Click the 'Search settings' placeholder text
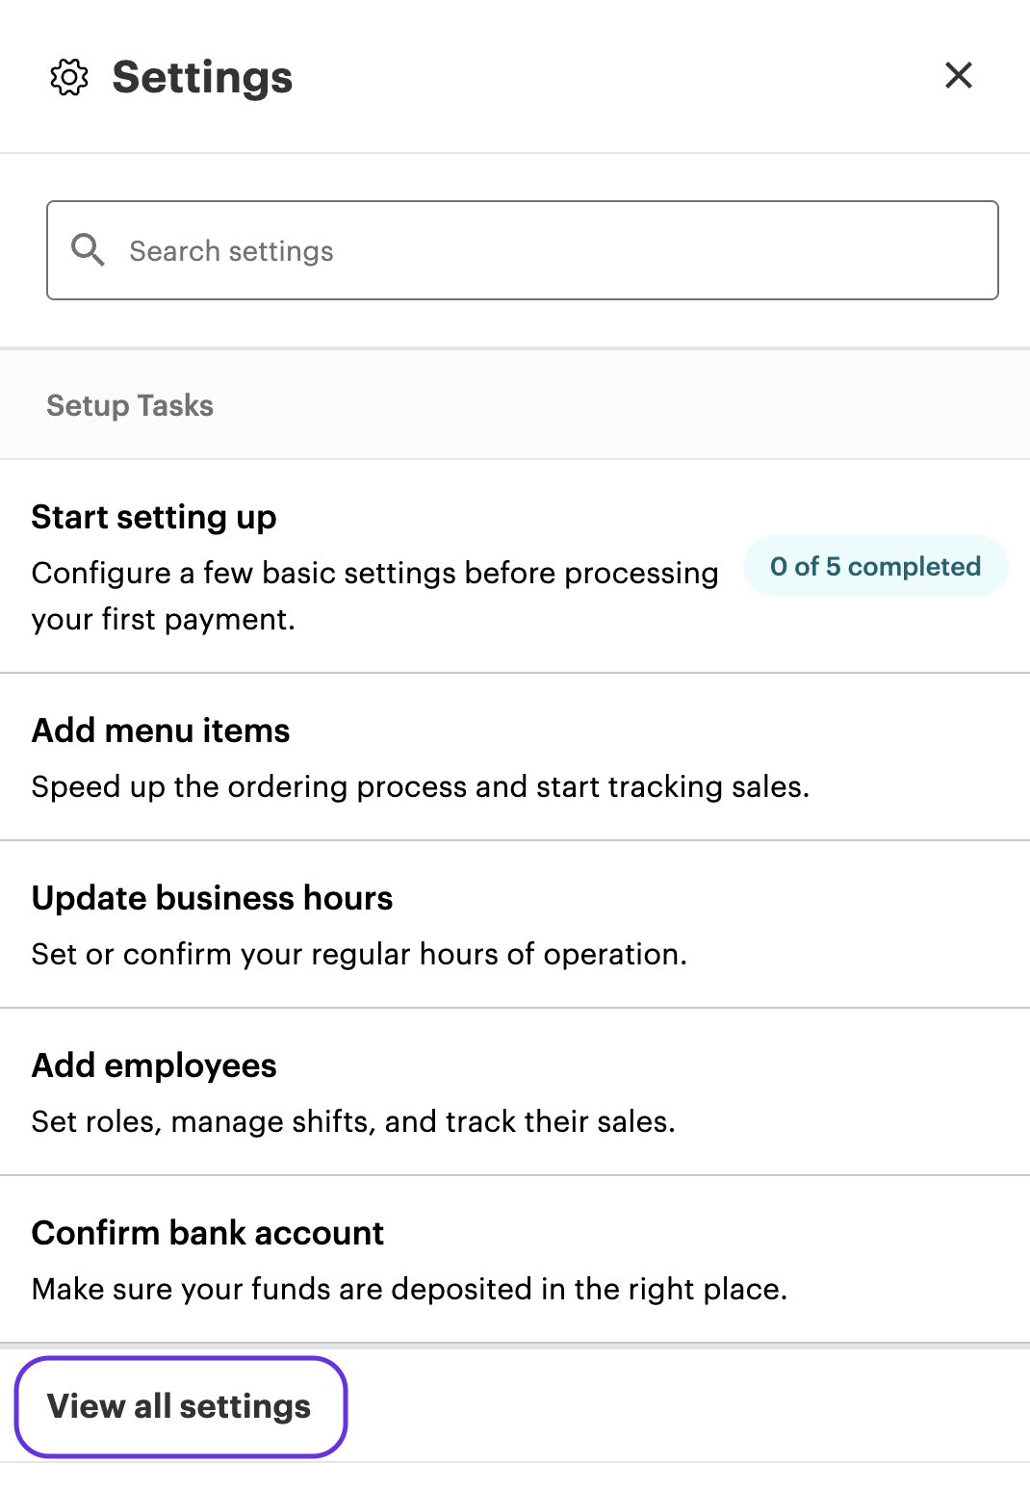The width and height of the screenshot is (1030, 1488). (231, 251)
